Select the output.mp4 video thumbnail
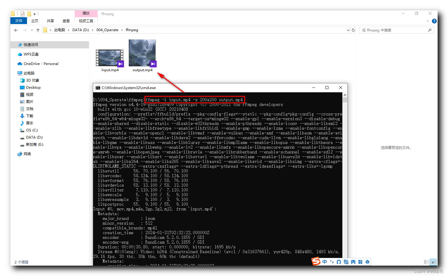The width and height of the screenshot is (448, 276). (x=142, y=53)
